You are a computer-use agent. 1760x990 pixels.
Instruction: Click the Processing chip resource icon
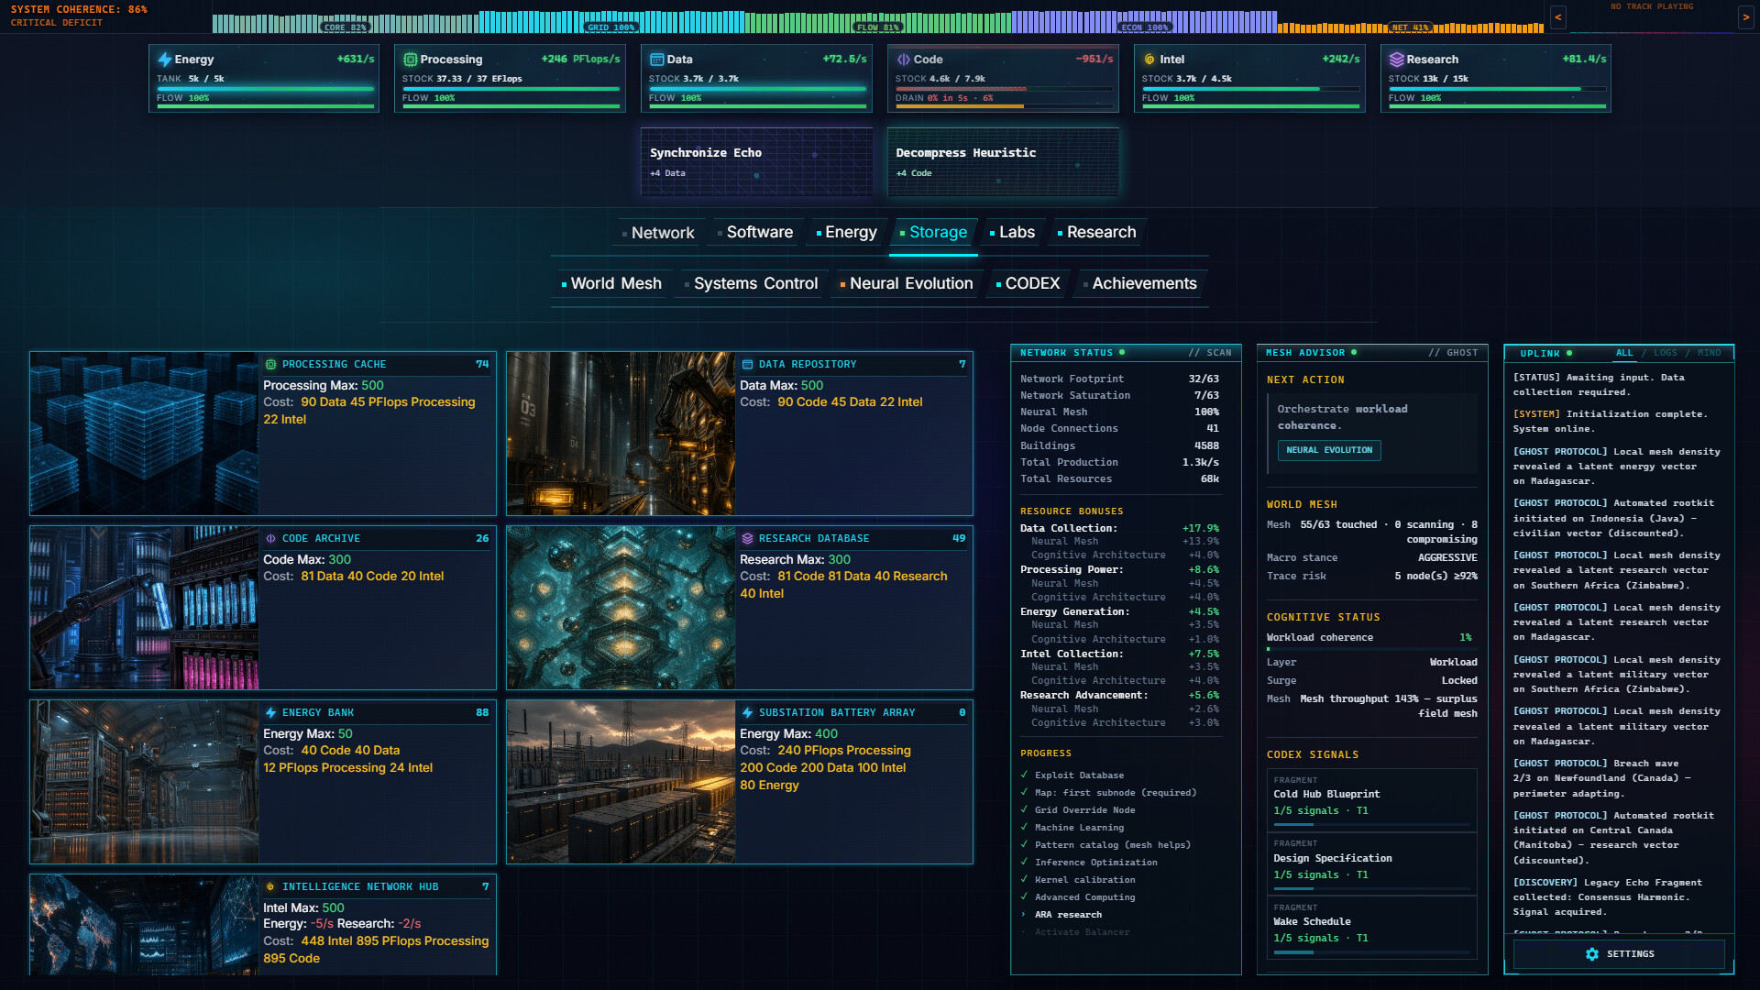(x=410, y=60)
